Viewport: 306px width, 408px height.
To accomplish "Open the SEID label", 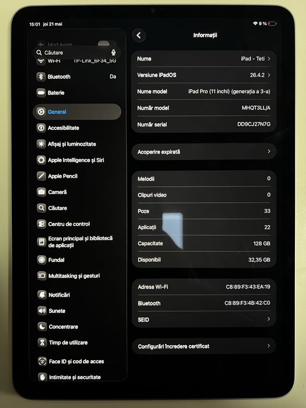I will tap(143, 320).
